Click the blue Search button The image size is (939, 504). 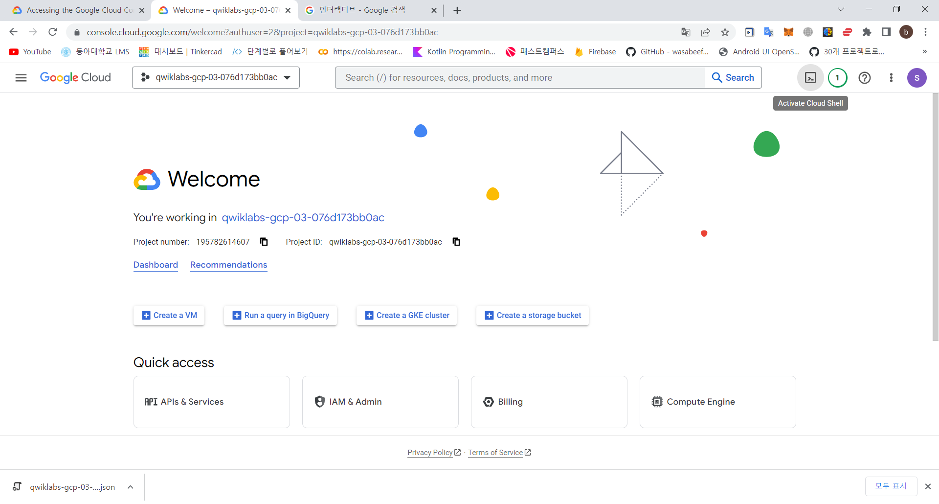pos(733,78)
